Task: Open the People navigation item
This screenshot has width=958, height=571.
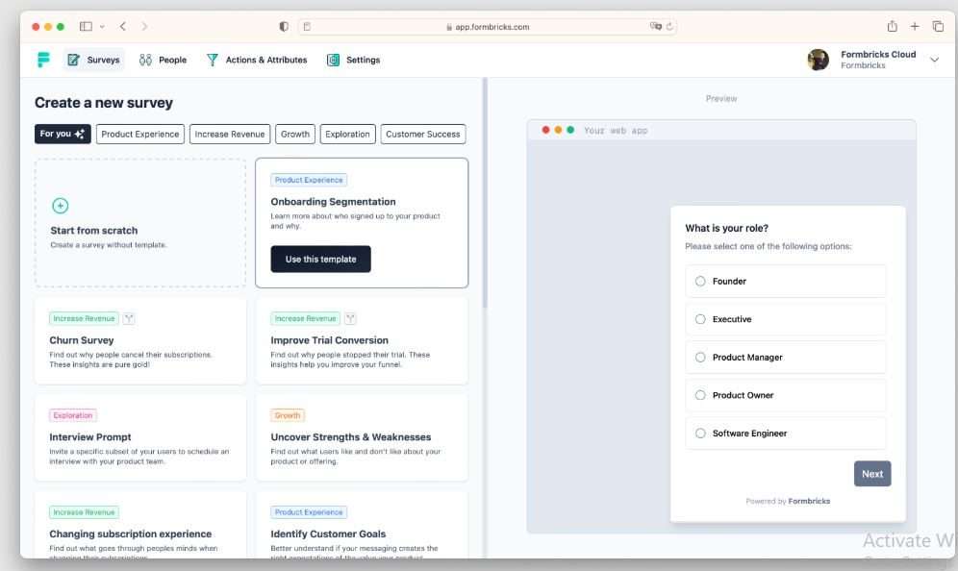Action: pyautogui.click(x=163, y=60)
